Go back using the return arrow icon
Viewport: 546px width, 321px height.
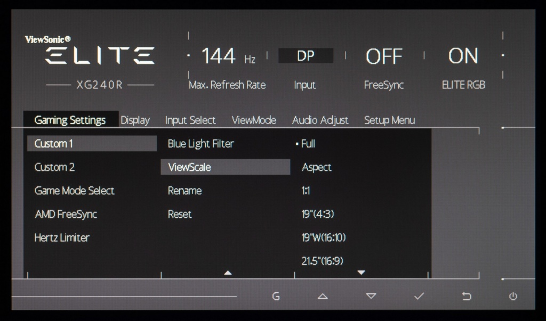[467, 297]
